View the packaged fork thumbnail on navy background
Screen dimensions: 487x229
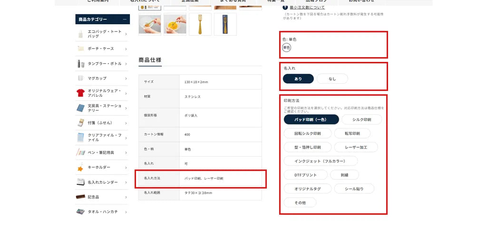(225, 24)
